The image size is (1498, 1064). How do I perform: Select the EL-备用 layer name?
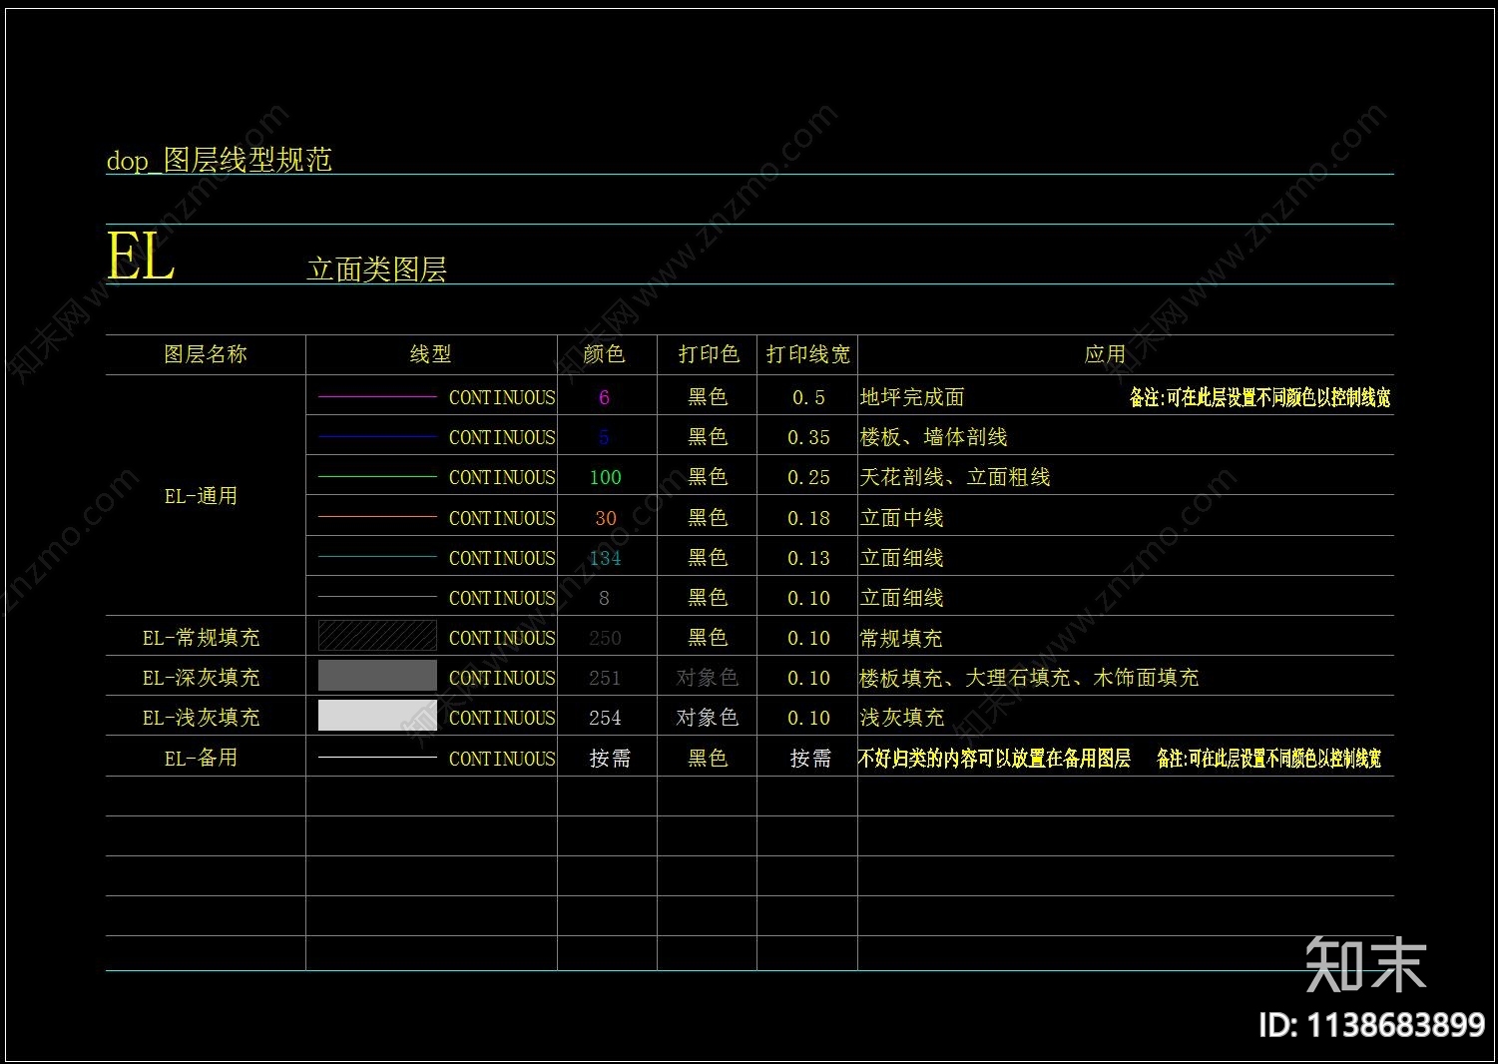tap(202, 758)
